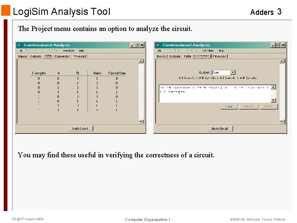297x223 pixels.
Task: Click the A column header in the truth table
Action: 58,73
